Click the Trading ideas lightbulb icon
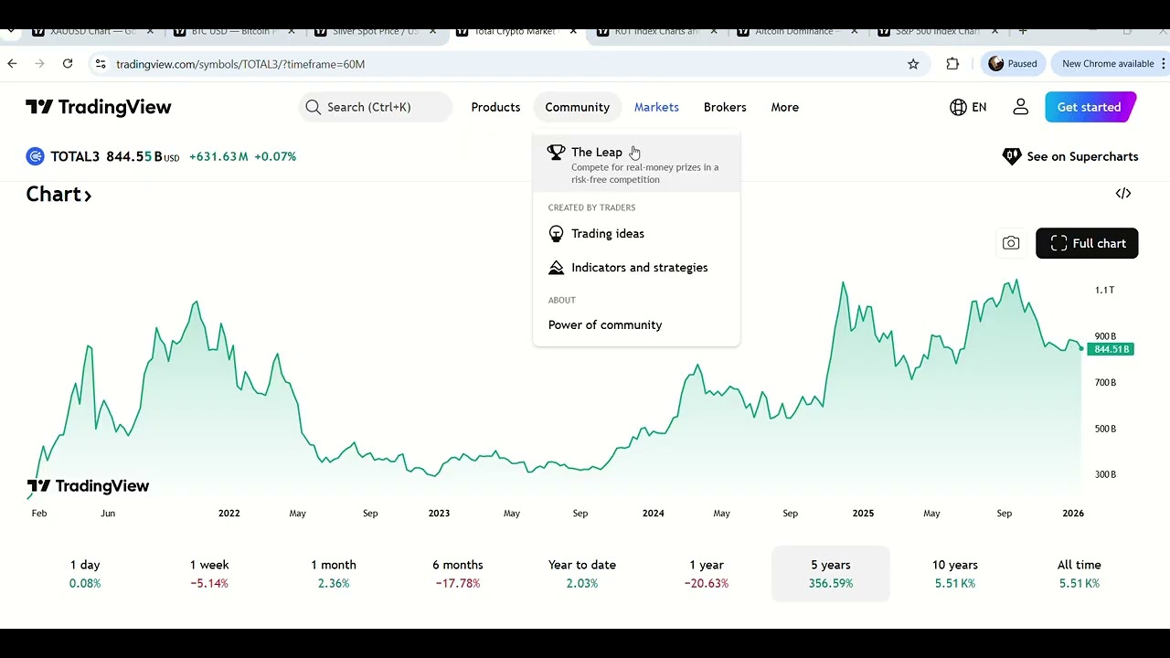The width and height of the screenshot is (1170, 658). pyautogui.click(x=556, y=234)
